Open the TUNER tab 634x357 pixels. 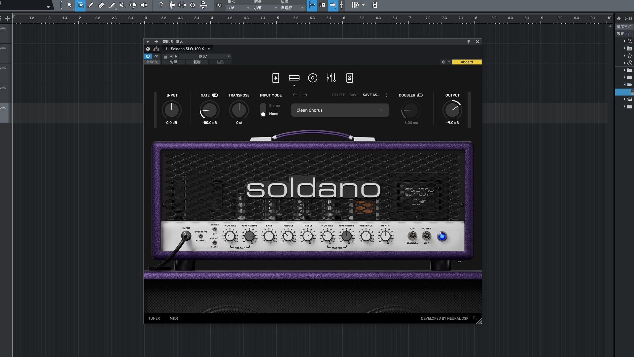(x=154, y=318)
